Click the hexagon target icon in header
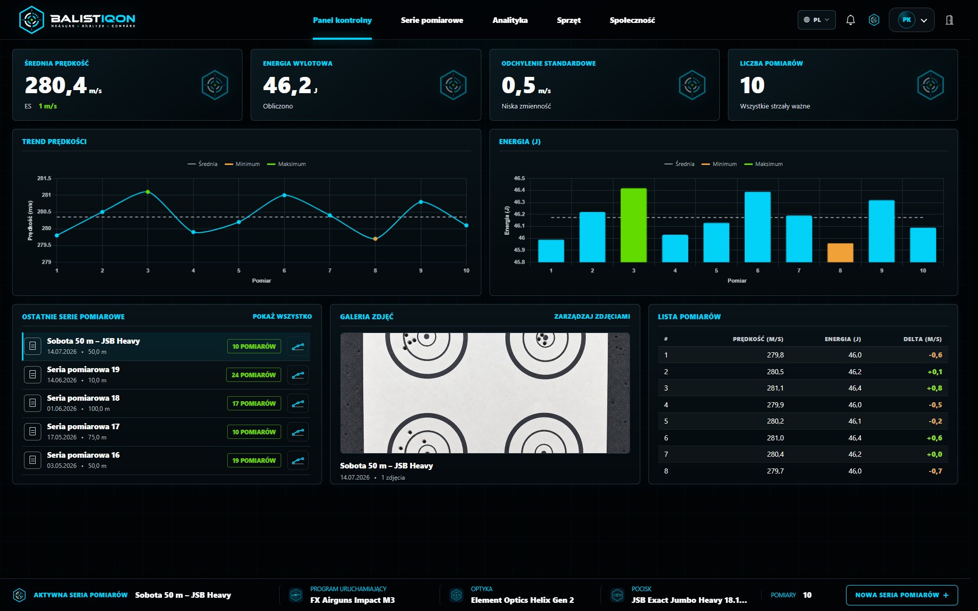 tap(874, 20)
